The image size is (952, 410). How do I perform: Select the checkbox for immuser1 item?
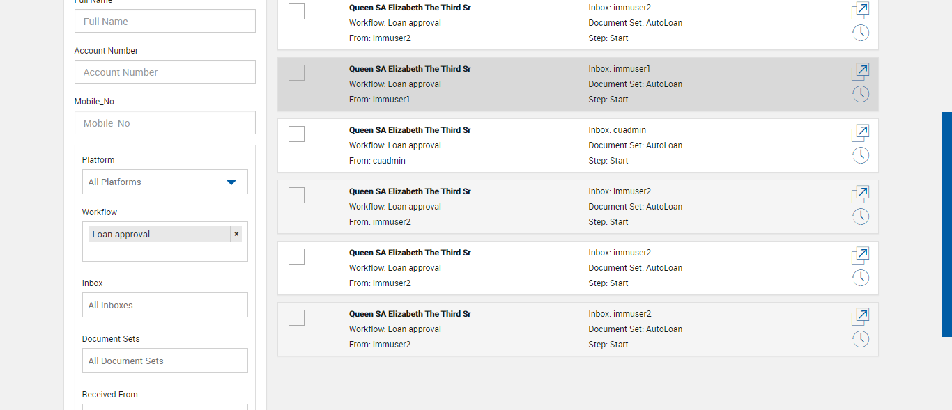296,72
